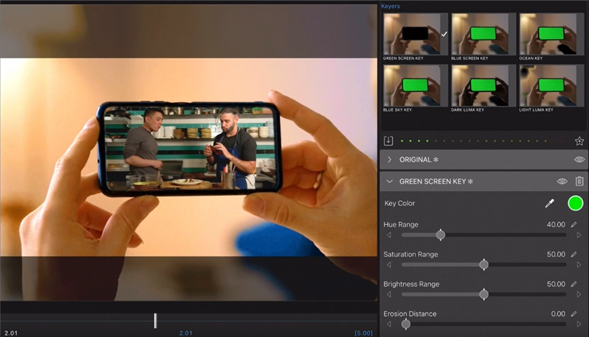Increase Erosion Distance with right arrow
The image size is (589, 337).
579,324
